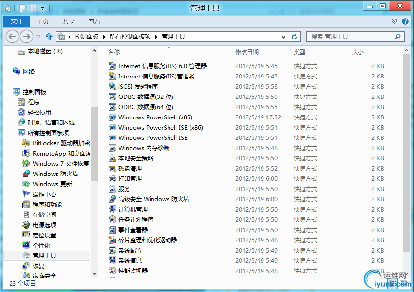This screenshot has width=414, height=292.
Task: Open the 文件 menu
Action: pos(16,21)
